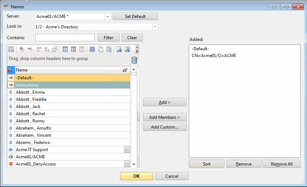
Task: Select the -Default- entry in names list
Action: [x=72, y=78]
